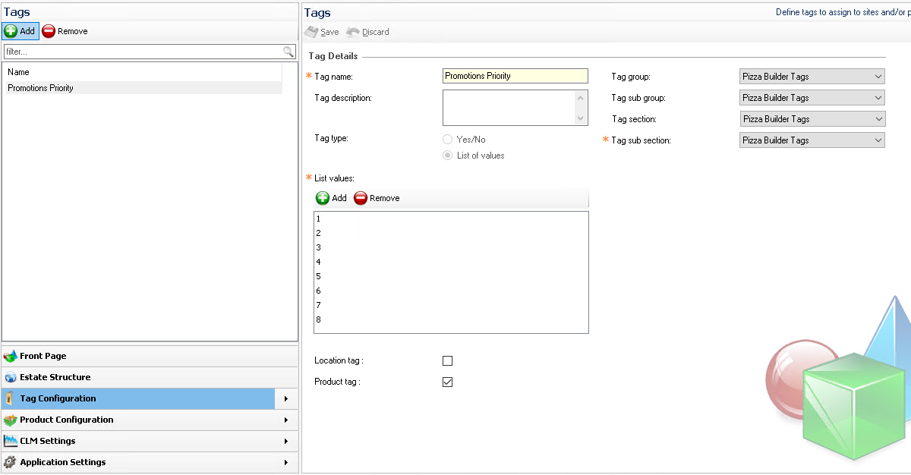Uncheck the Product tag checkbox
Screen dimensions: 911x475
[x=447, y=382]
